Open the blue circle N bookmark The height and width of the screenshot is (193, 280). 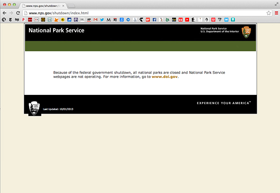128,20
